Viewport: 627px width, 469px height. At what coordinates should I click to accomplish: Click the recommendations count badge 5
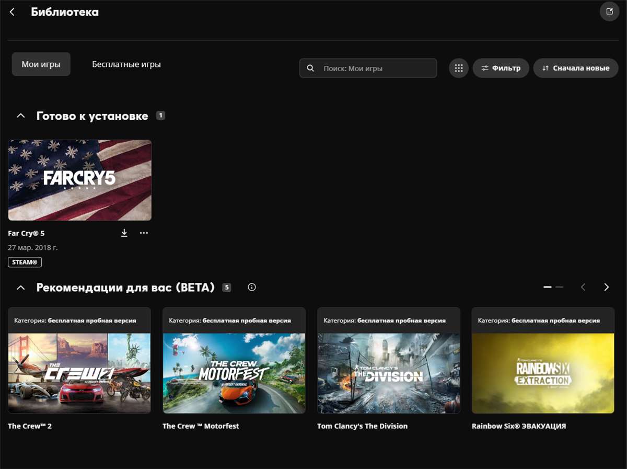point(226,287)
